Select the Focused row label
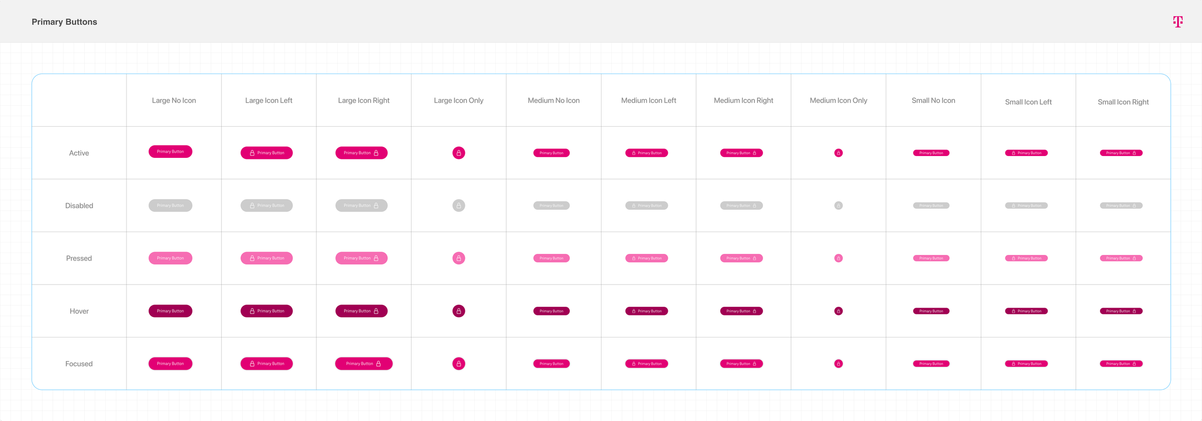Screen dimensions: 1202x421 (x=79, y=364)
